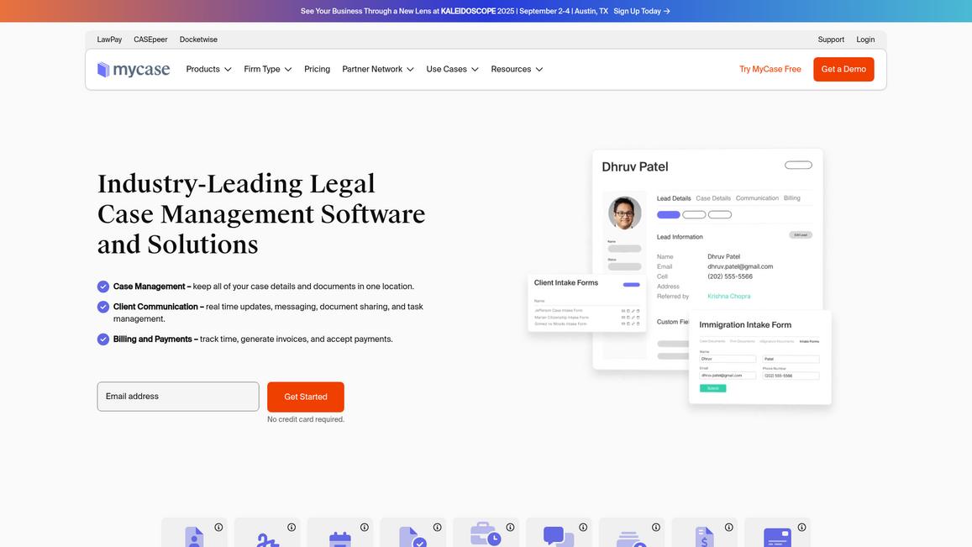Expand the Products menu
The width and height of the screenshot is (972, 547).
click(x=209, y=70)
